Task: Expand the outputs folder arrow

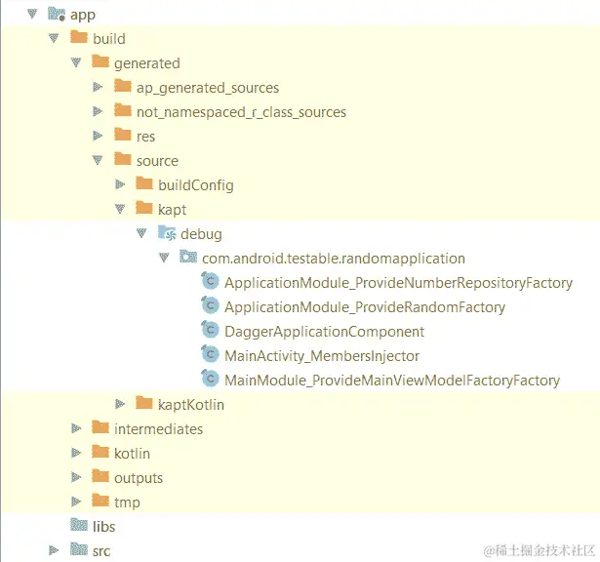Action: 76,477
